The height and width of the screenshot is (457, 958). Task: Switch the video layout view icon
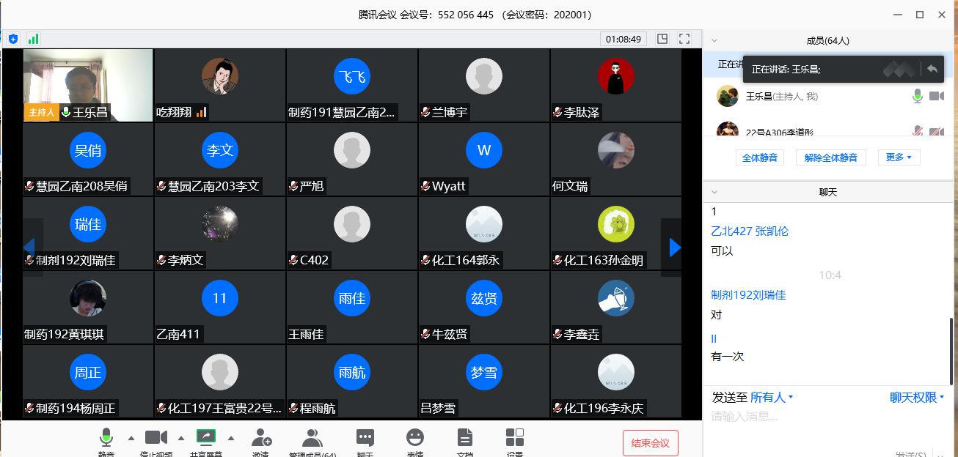(662, 39)
